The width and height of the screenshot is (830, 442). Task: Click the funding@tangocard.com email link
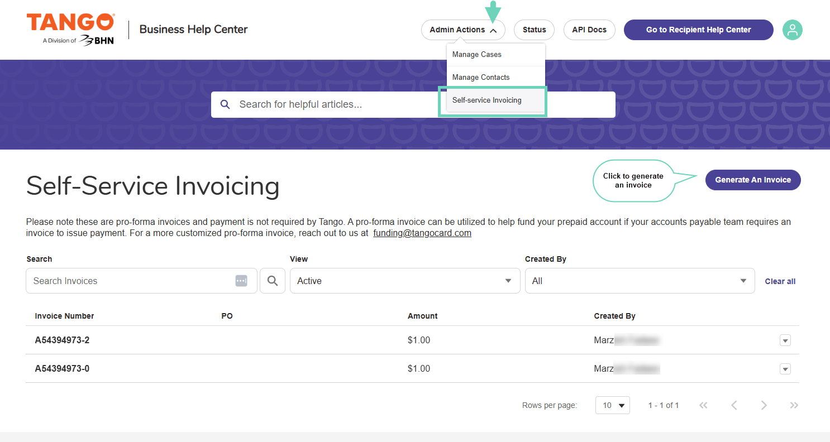pyautogui.click(x=422, y=233)
